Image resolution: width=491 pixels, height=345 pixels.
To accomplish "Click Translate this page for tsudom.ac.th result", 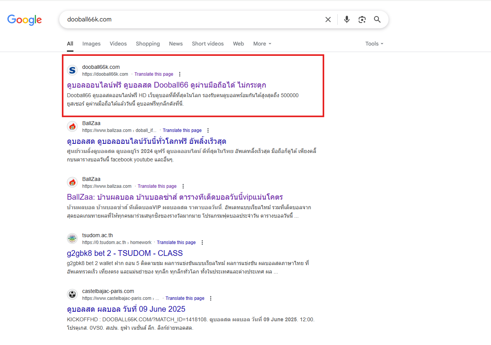I will coord(176,242).
